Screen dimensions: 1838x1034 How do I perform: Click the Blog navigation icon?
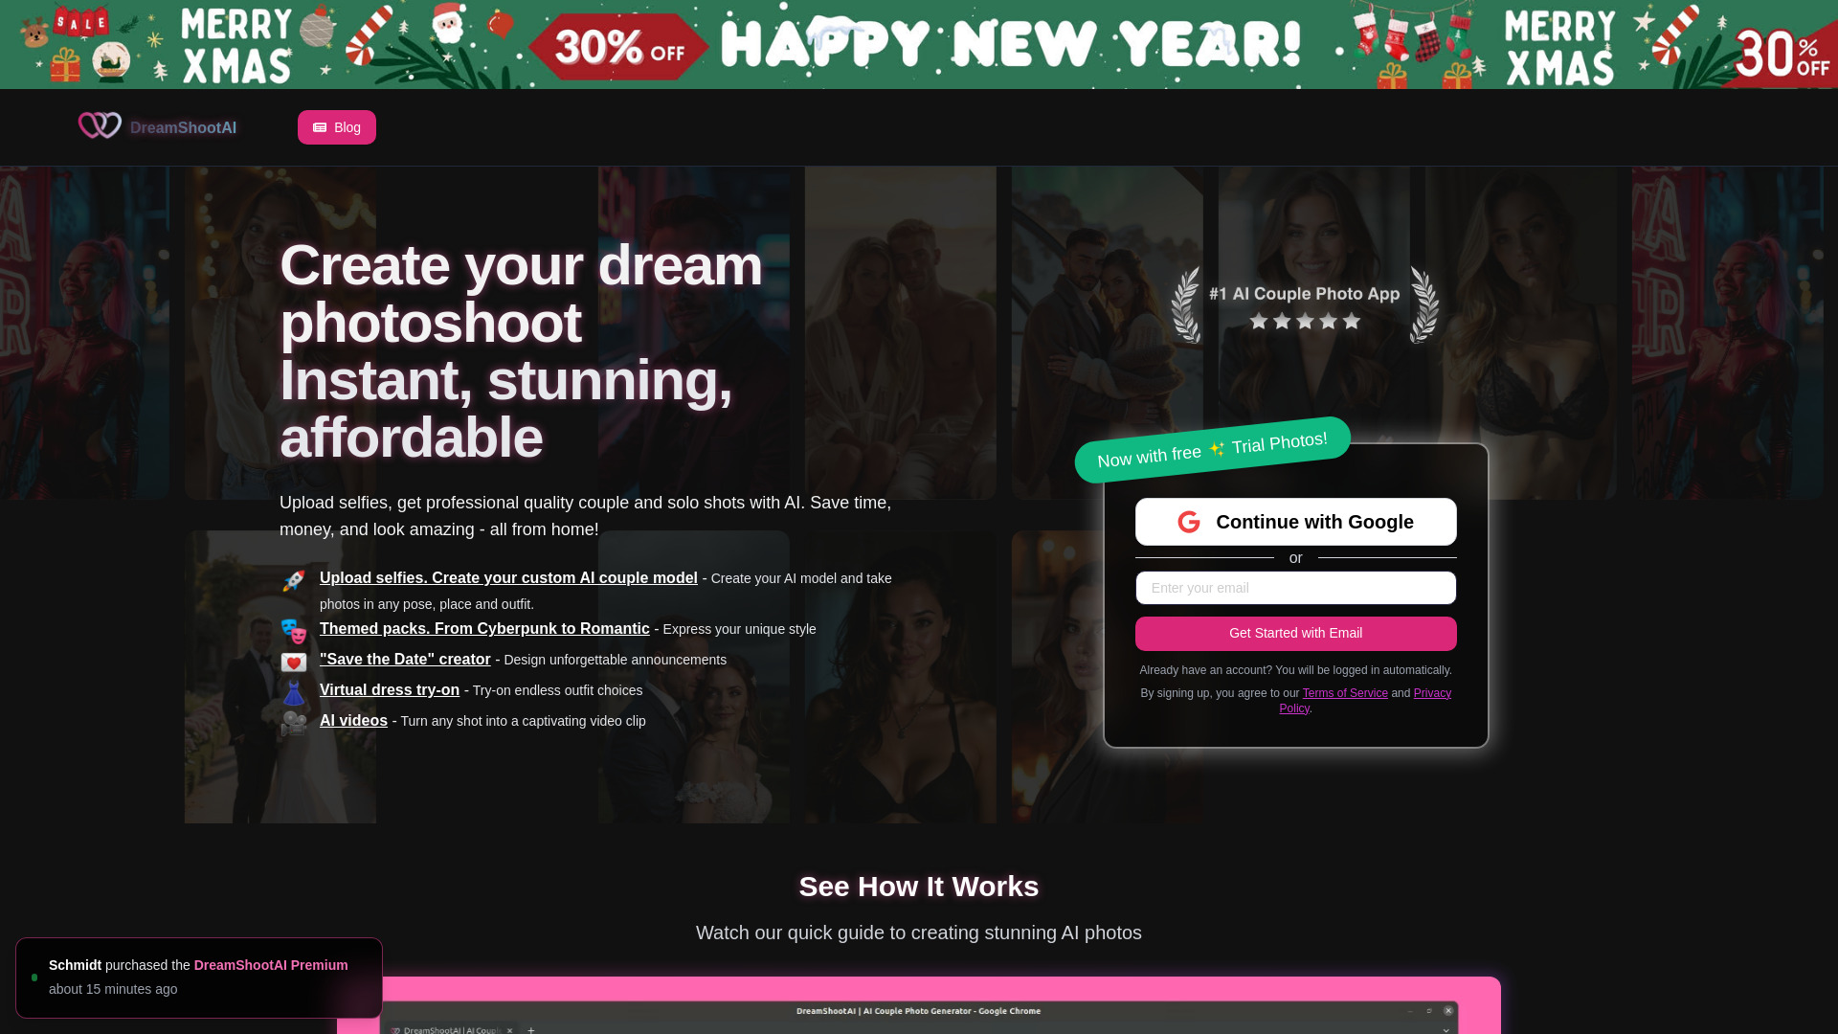click(320, 126)
